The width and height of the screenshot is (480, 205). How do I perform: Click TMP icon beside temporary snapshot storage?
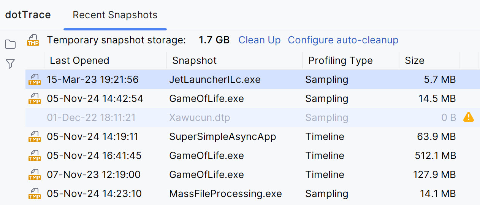coord(33,40)
